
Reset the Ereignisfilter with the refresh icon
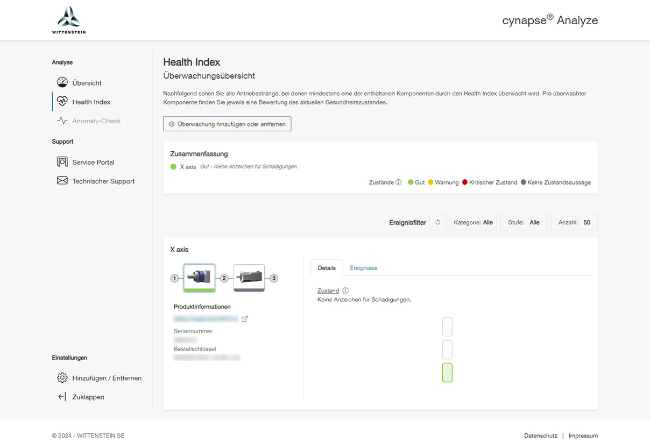438,222
